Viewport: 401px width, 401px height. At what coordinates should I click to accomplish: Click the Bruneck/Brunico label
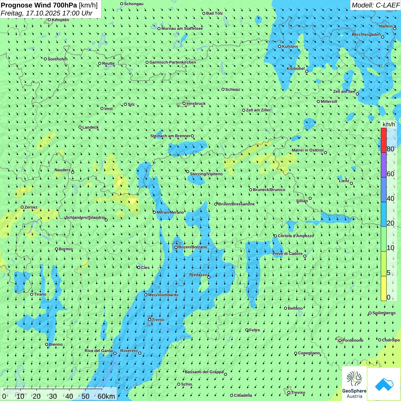269,190
